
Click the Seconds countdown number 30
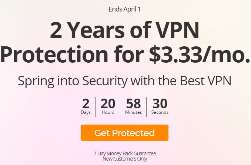[160, 103]
